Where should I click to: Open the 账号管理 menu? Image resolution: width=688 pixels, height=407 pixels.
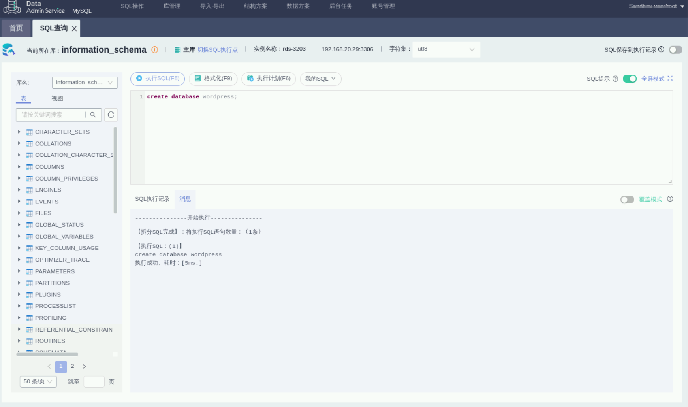(x=383, y=6)
